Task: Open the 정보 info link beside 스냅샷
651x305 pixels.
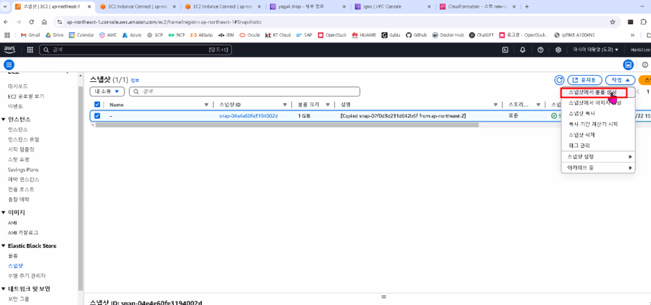Action: [135, 80]
